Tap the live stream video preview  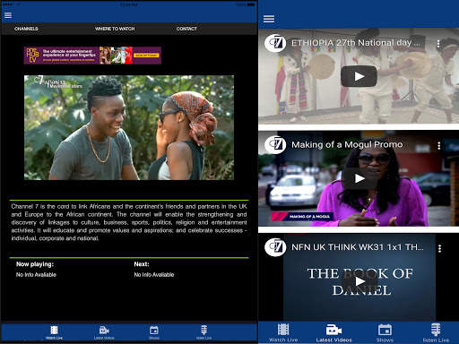point(129,127)
